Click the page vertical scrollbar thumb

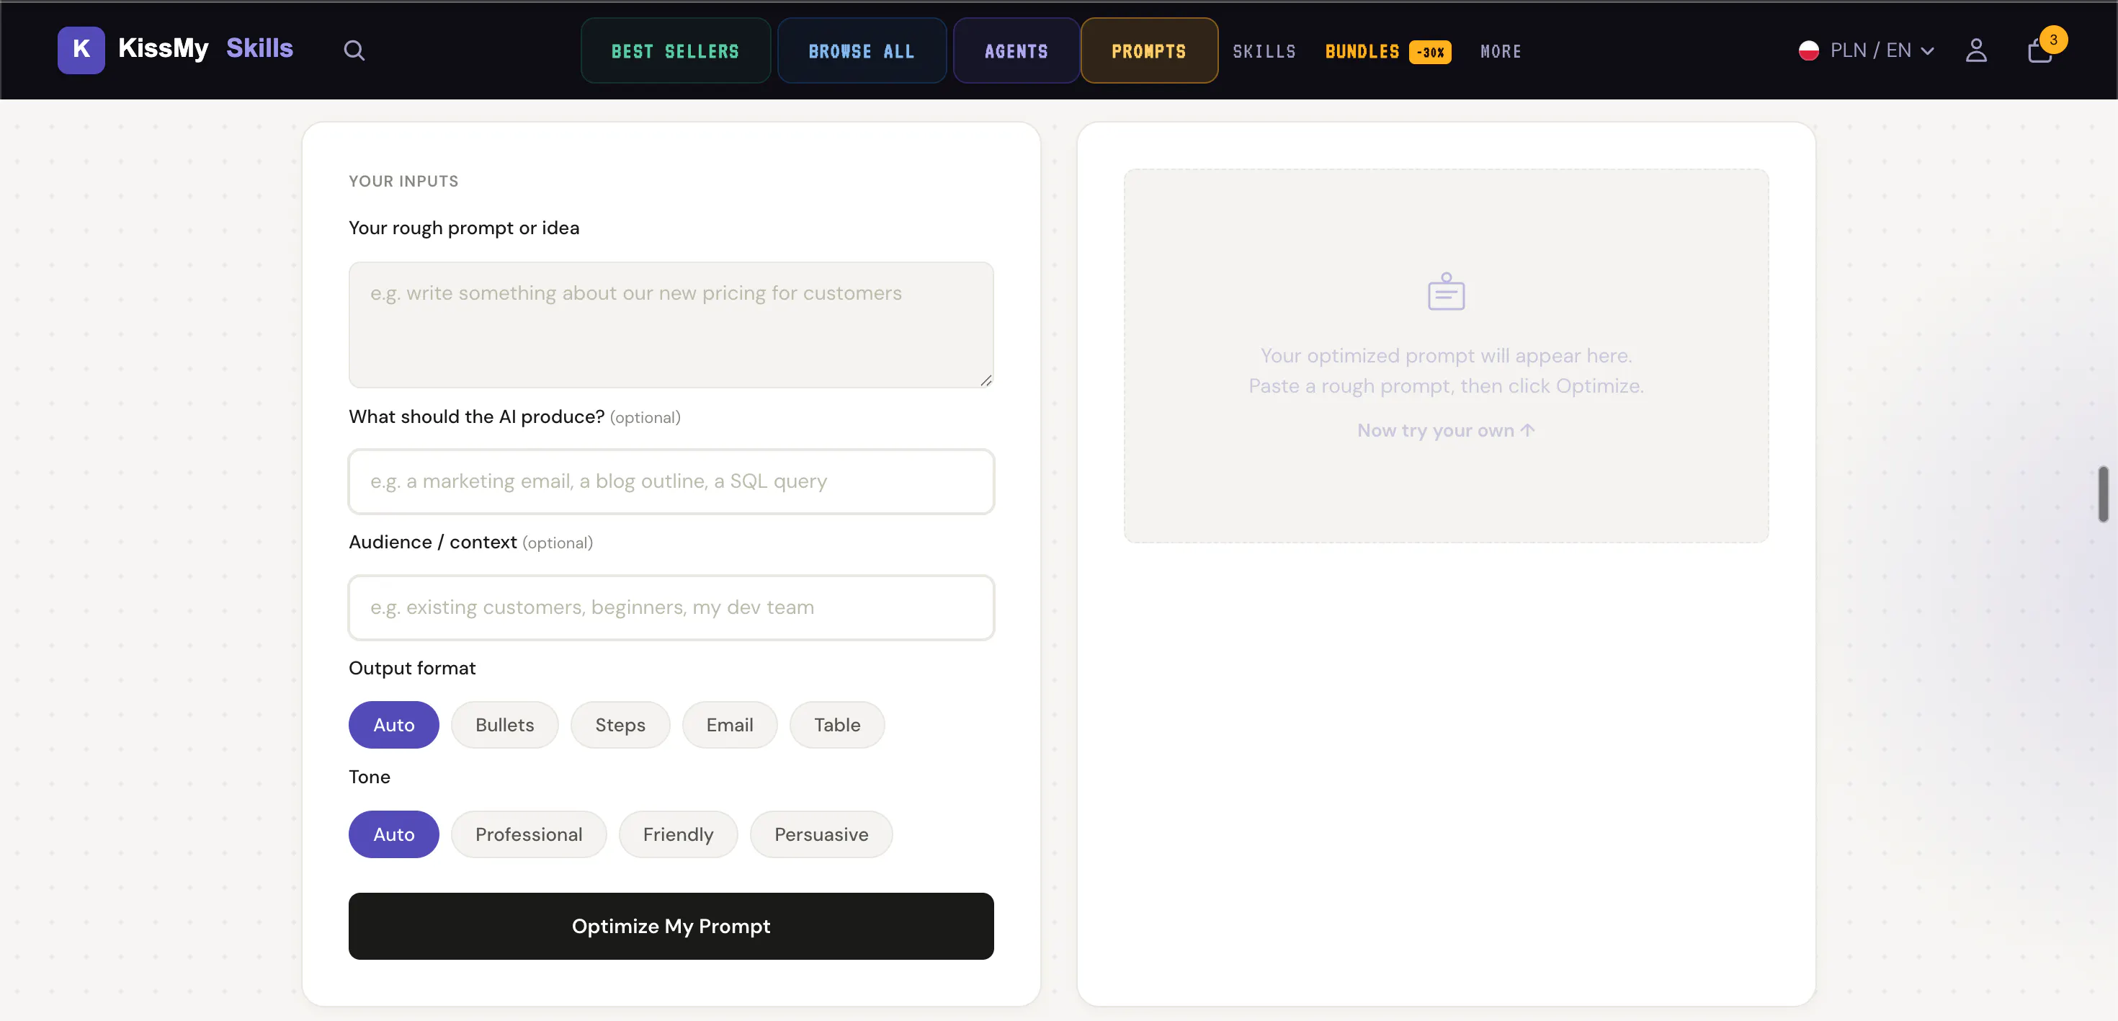click(x=2102, y=494)
